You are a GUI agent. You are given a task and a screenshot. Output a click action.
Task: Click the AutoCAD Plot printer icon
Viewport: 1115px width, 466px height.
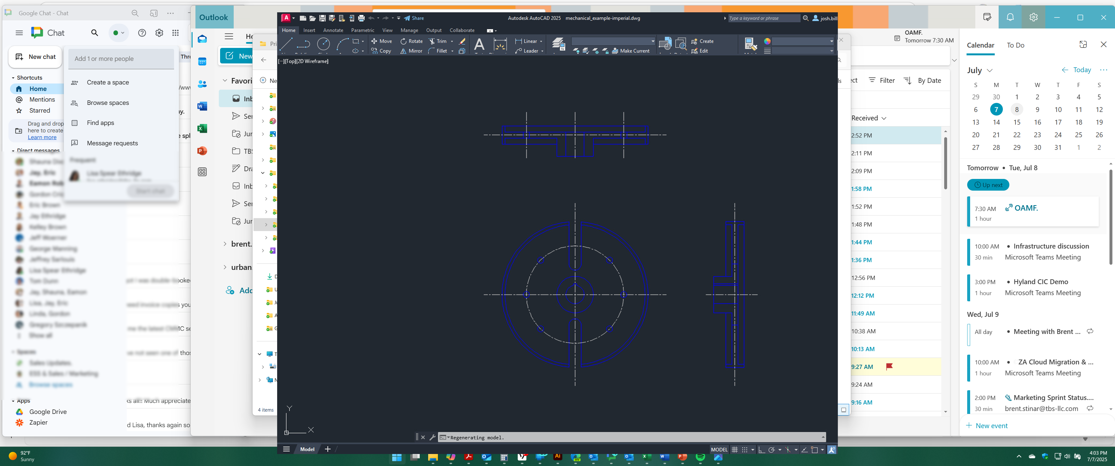[361, 18]
